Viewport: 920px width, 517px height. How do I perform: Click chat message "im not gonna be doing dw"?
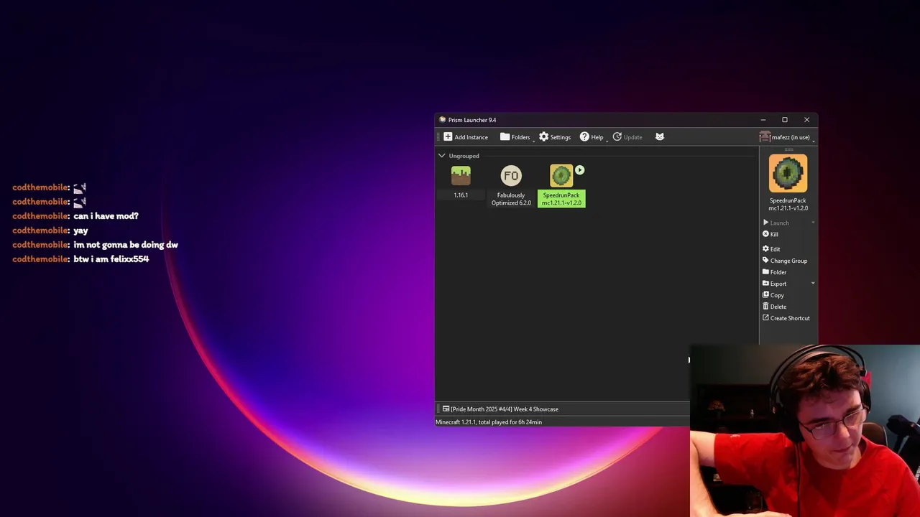126,245
